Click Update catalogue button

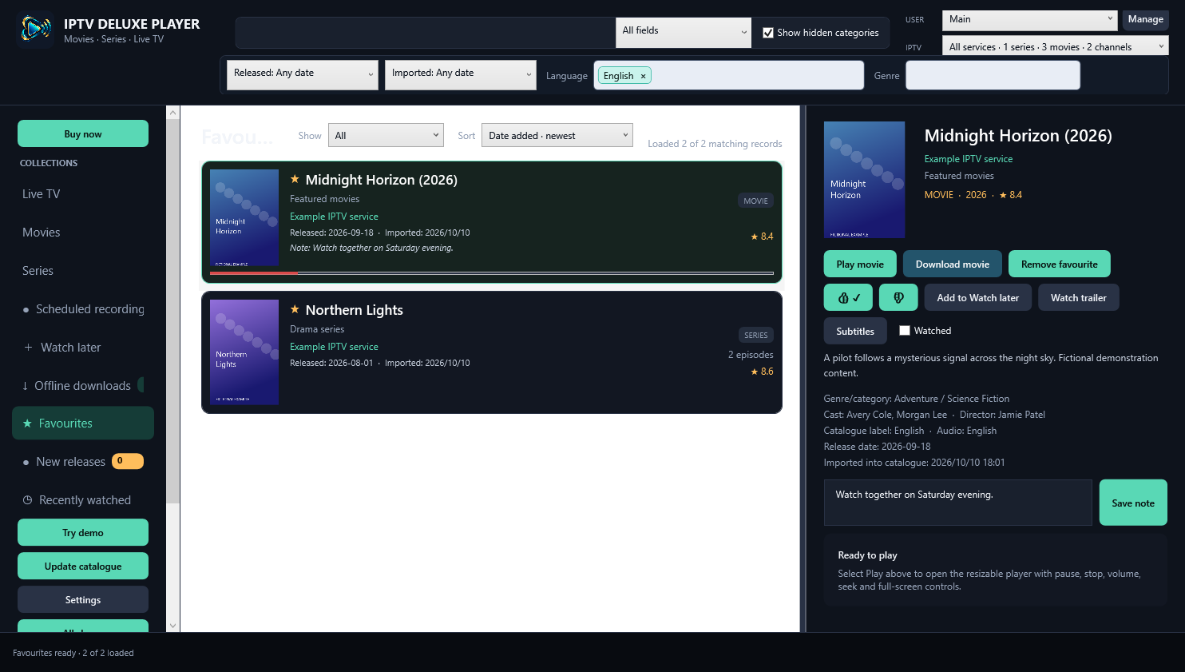pos(83,566)
